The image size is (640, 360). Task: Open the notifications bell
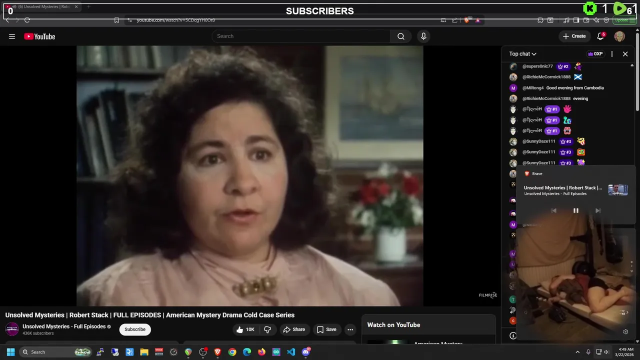600,36
